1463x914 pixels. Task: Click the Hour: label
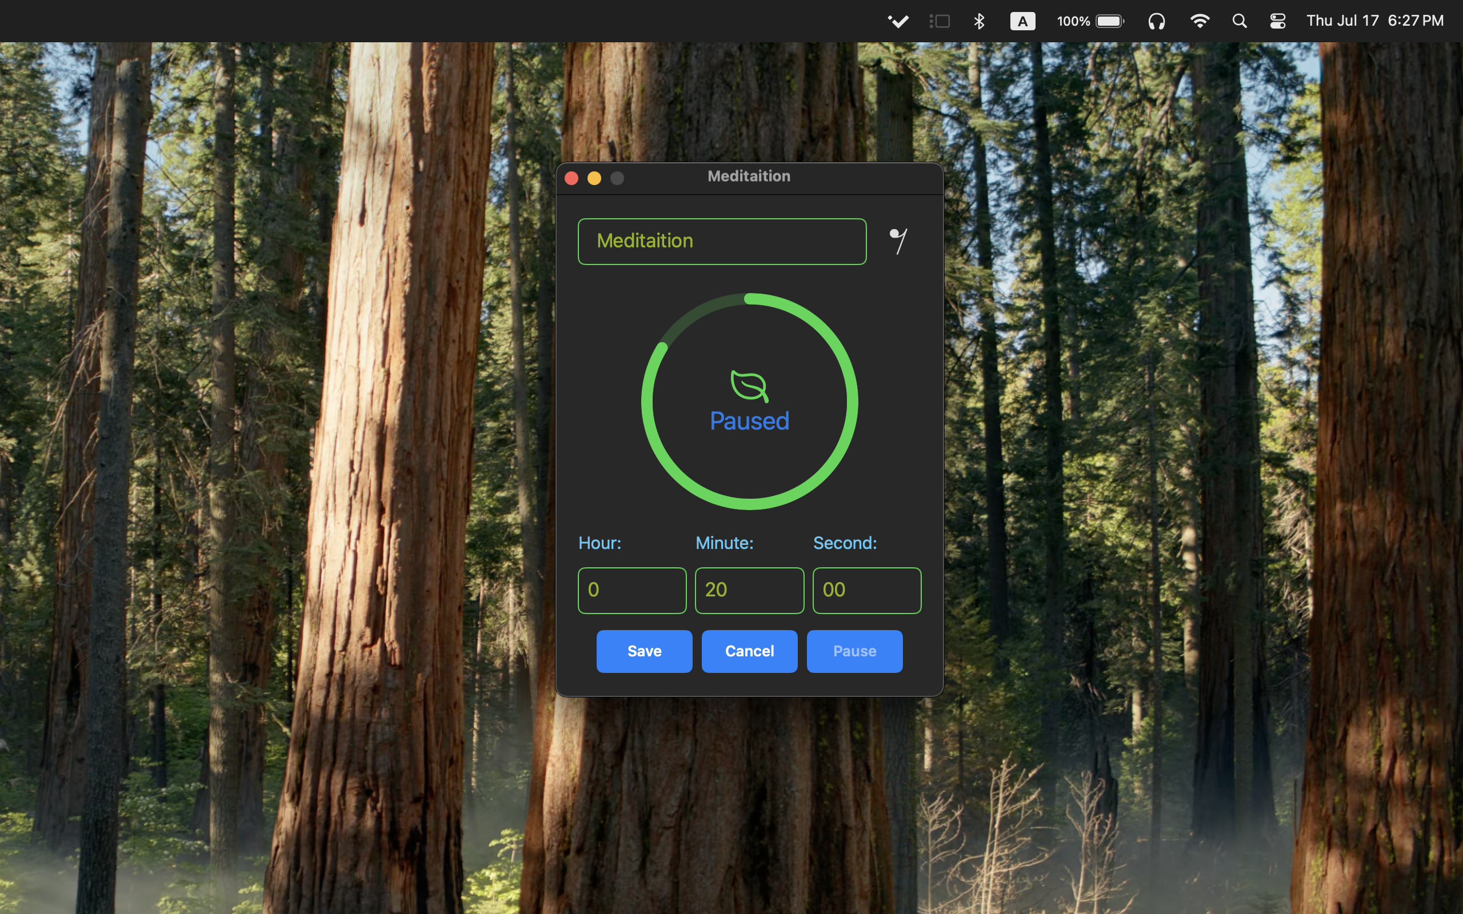tap(599, 543)
